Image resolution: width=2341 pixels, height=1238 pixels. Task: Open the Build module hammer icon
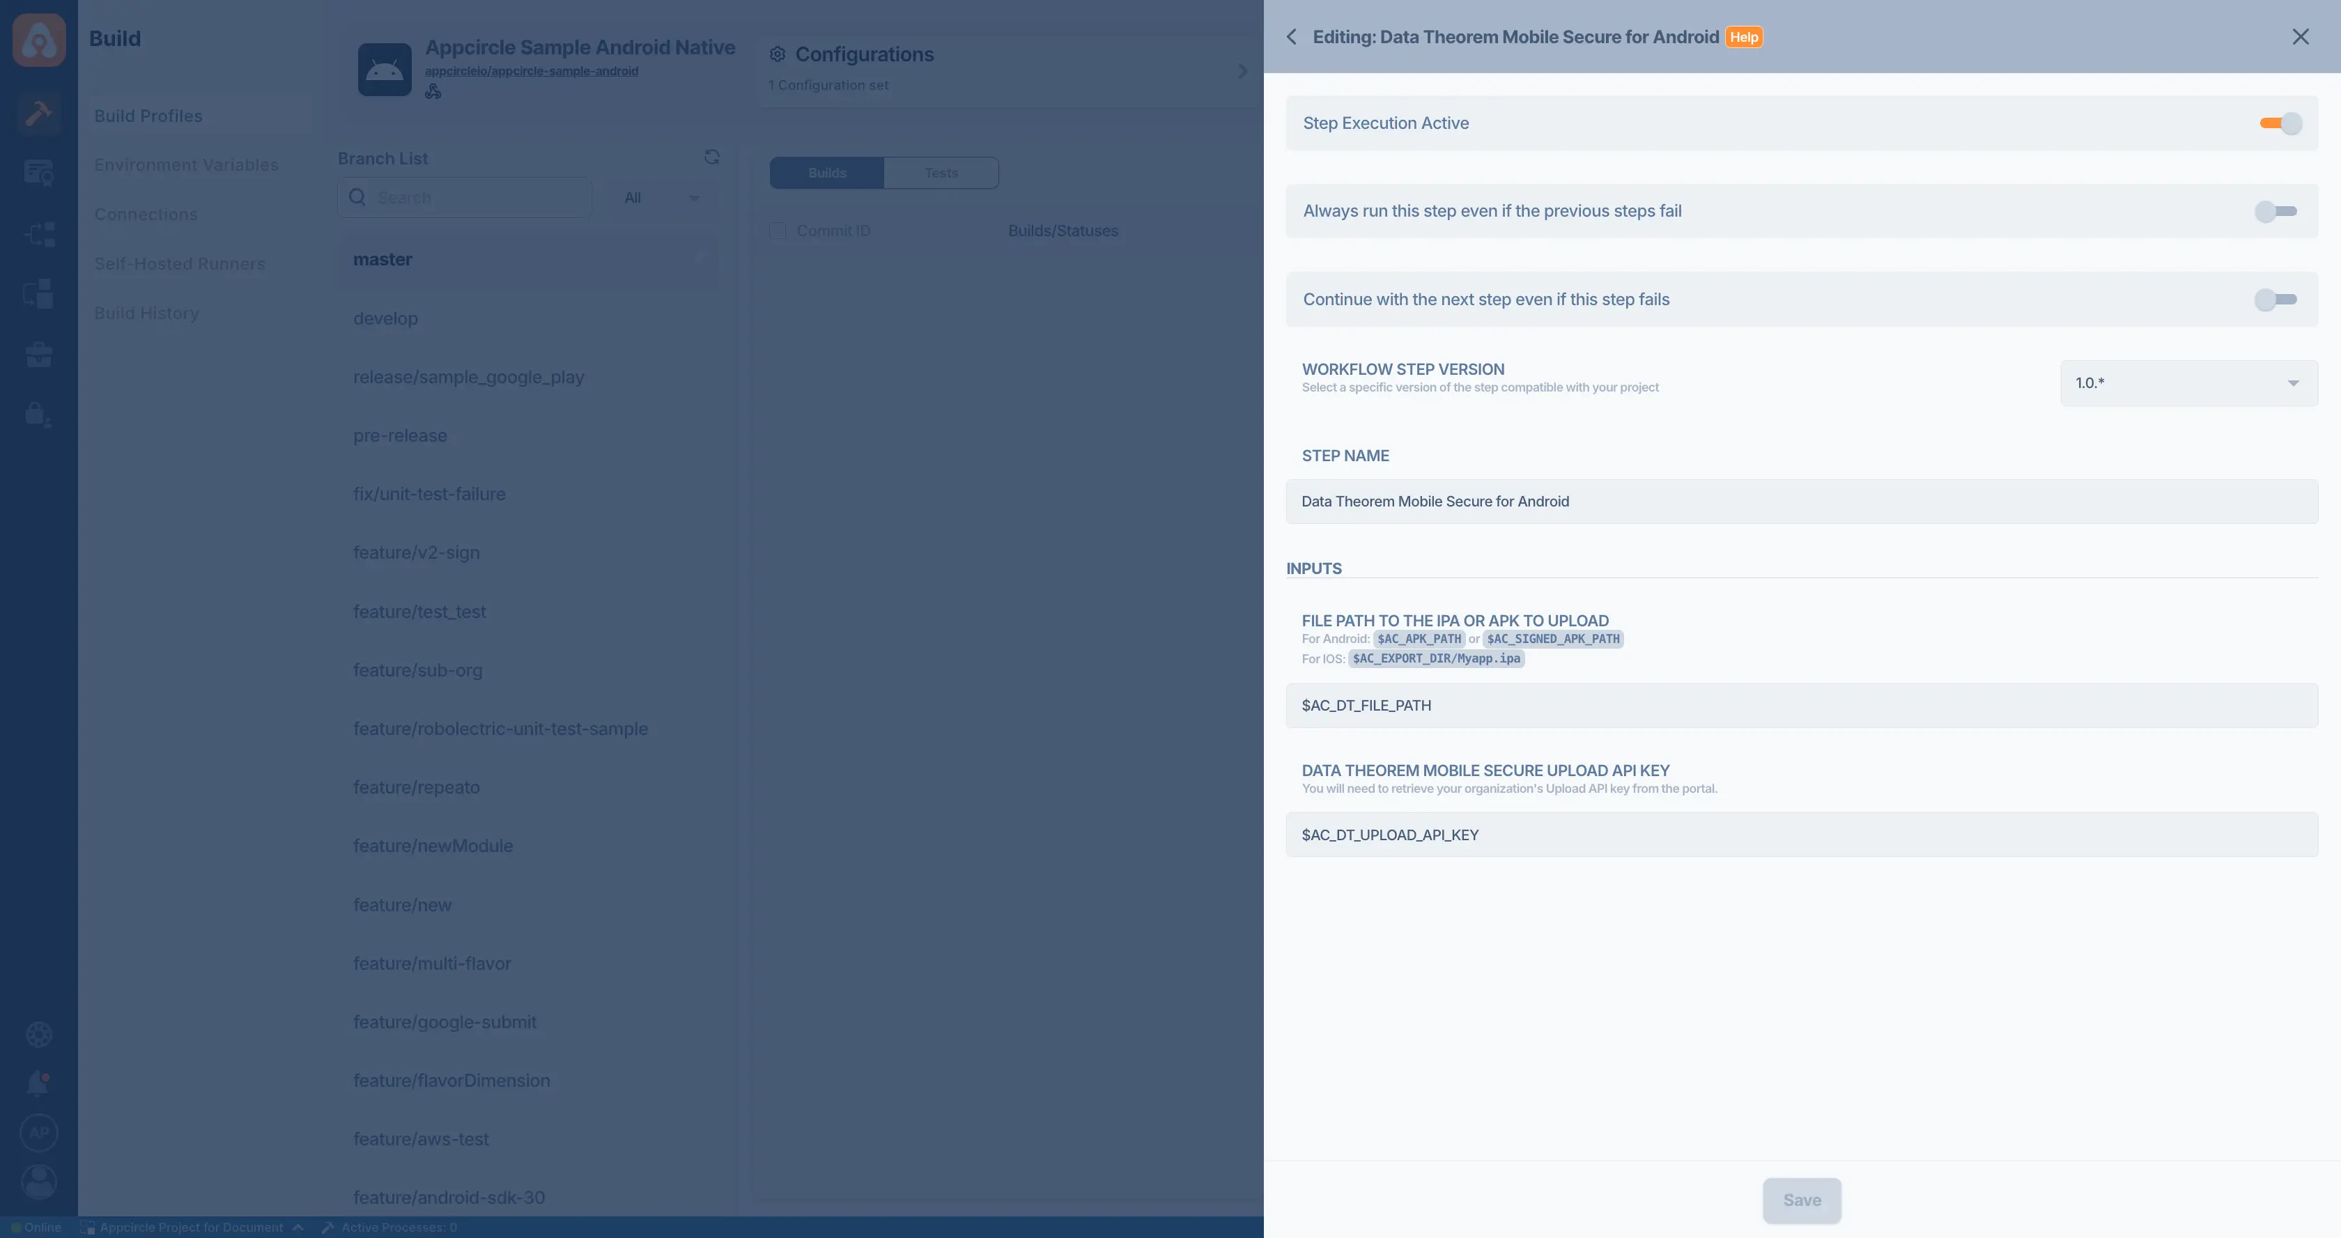[39, 114]
